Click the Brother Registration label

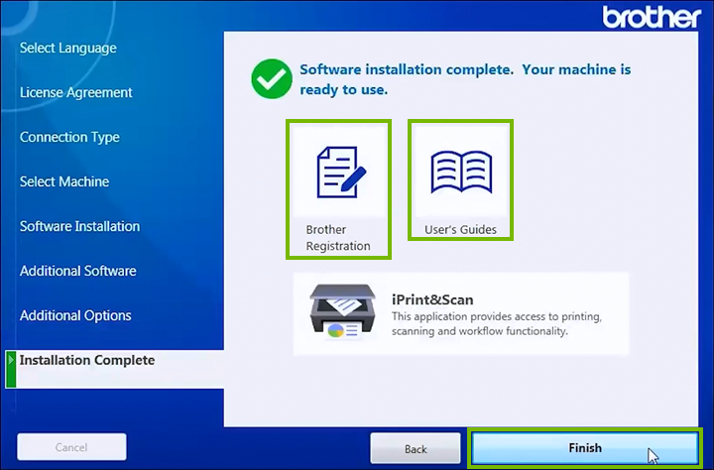(x=338, y=238)
